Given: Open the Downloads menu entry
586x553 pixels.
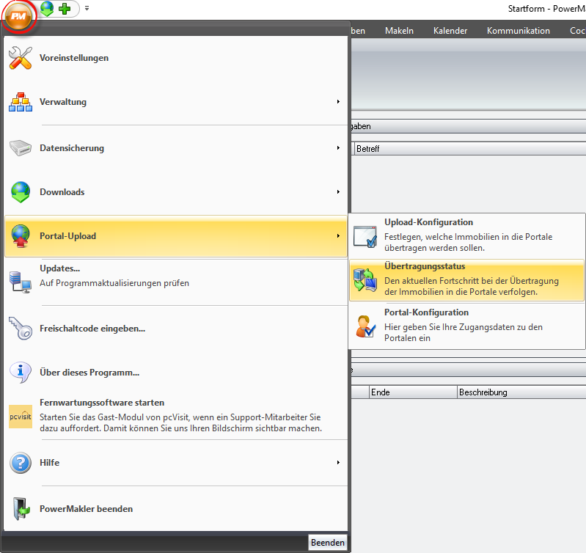Looking at the screenshot, I should point(175,192).
